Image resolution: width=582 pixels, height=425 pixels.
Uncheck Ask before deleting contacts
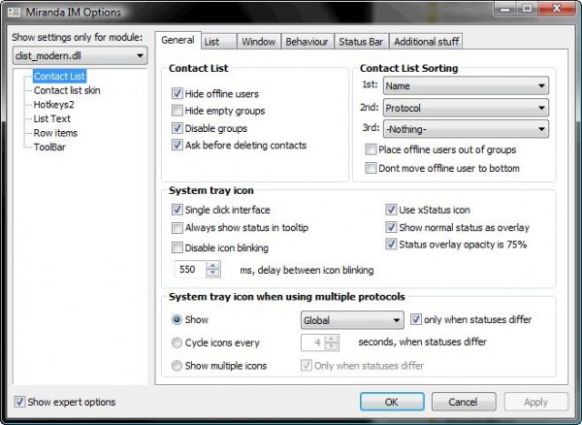pos(178,145)
